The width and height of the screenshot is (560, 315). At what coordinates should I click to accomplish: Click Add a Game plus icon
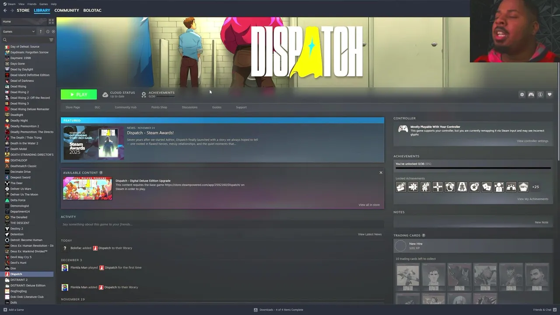tap(5, 310)
